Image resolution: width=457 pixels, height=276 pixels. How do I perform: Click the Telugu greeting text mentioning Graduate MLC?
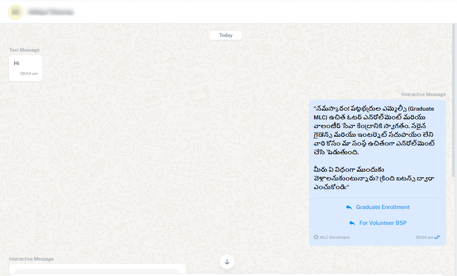374,130
